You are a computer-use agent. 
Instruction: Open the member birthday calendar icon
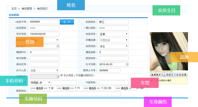click(58, 46)
